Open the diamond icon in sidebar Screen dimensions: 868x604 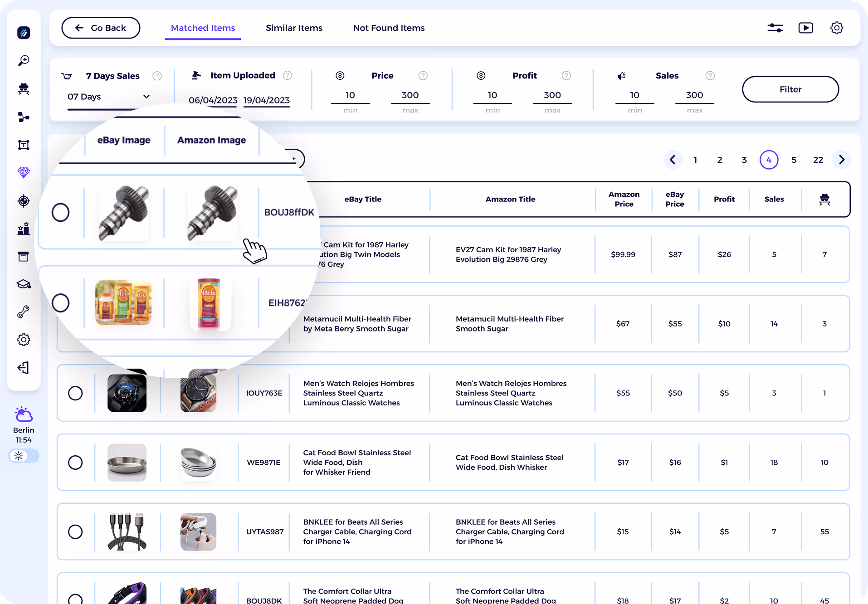(24, 172)
